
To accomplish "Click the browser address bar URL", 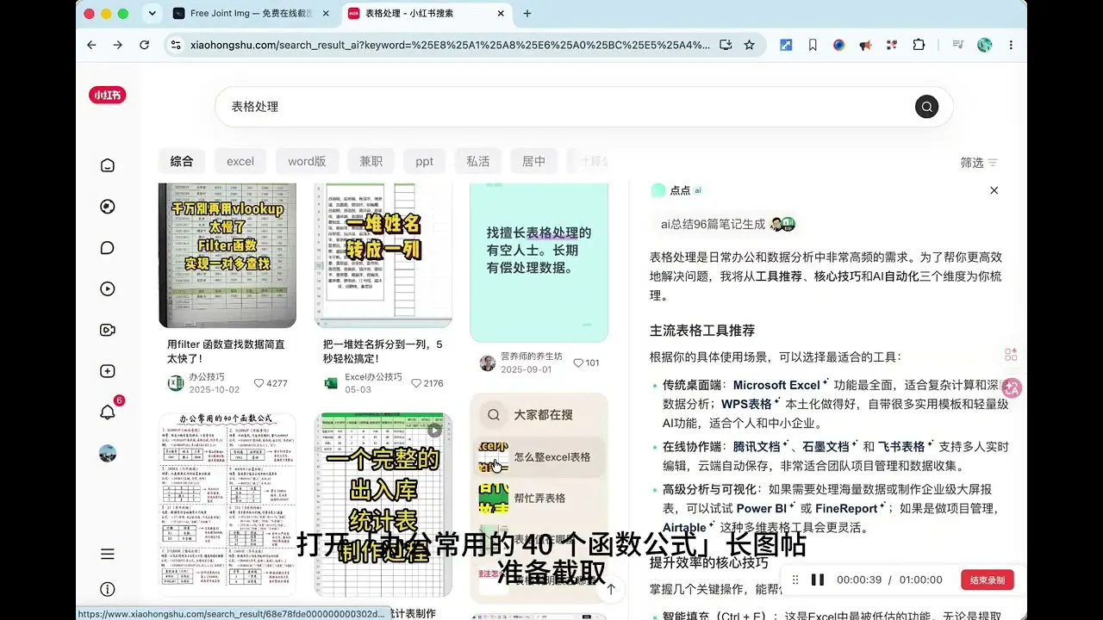I will point(450,45).
